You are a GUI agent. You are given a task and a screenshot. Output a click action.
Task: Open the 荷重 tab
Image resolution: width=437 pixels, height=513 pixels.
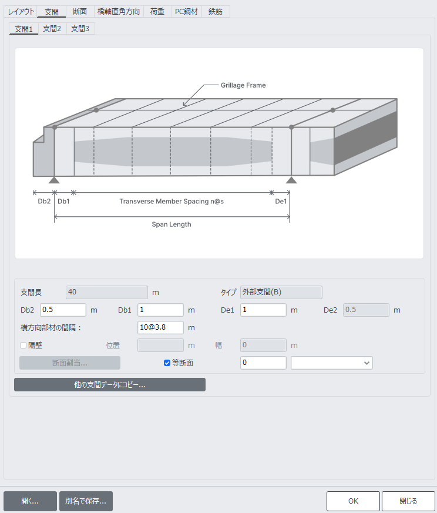157,12
